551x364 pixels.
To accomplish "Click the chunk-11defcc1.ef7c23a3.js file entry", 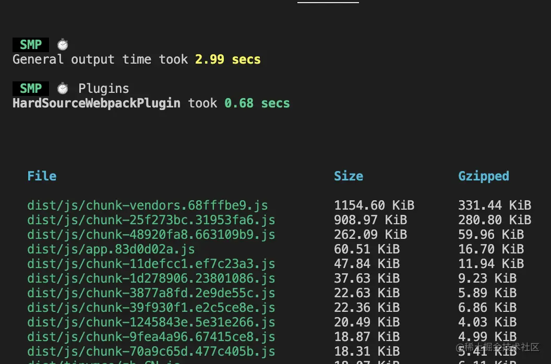I will [x=151, y=264].
